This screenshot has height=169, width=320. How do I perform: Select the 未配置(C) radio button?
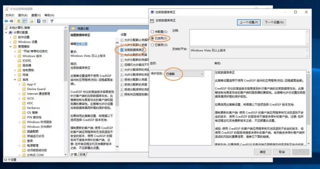point(152,32)
